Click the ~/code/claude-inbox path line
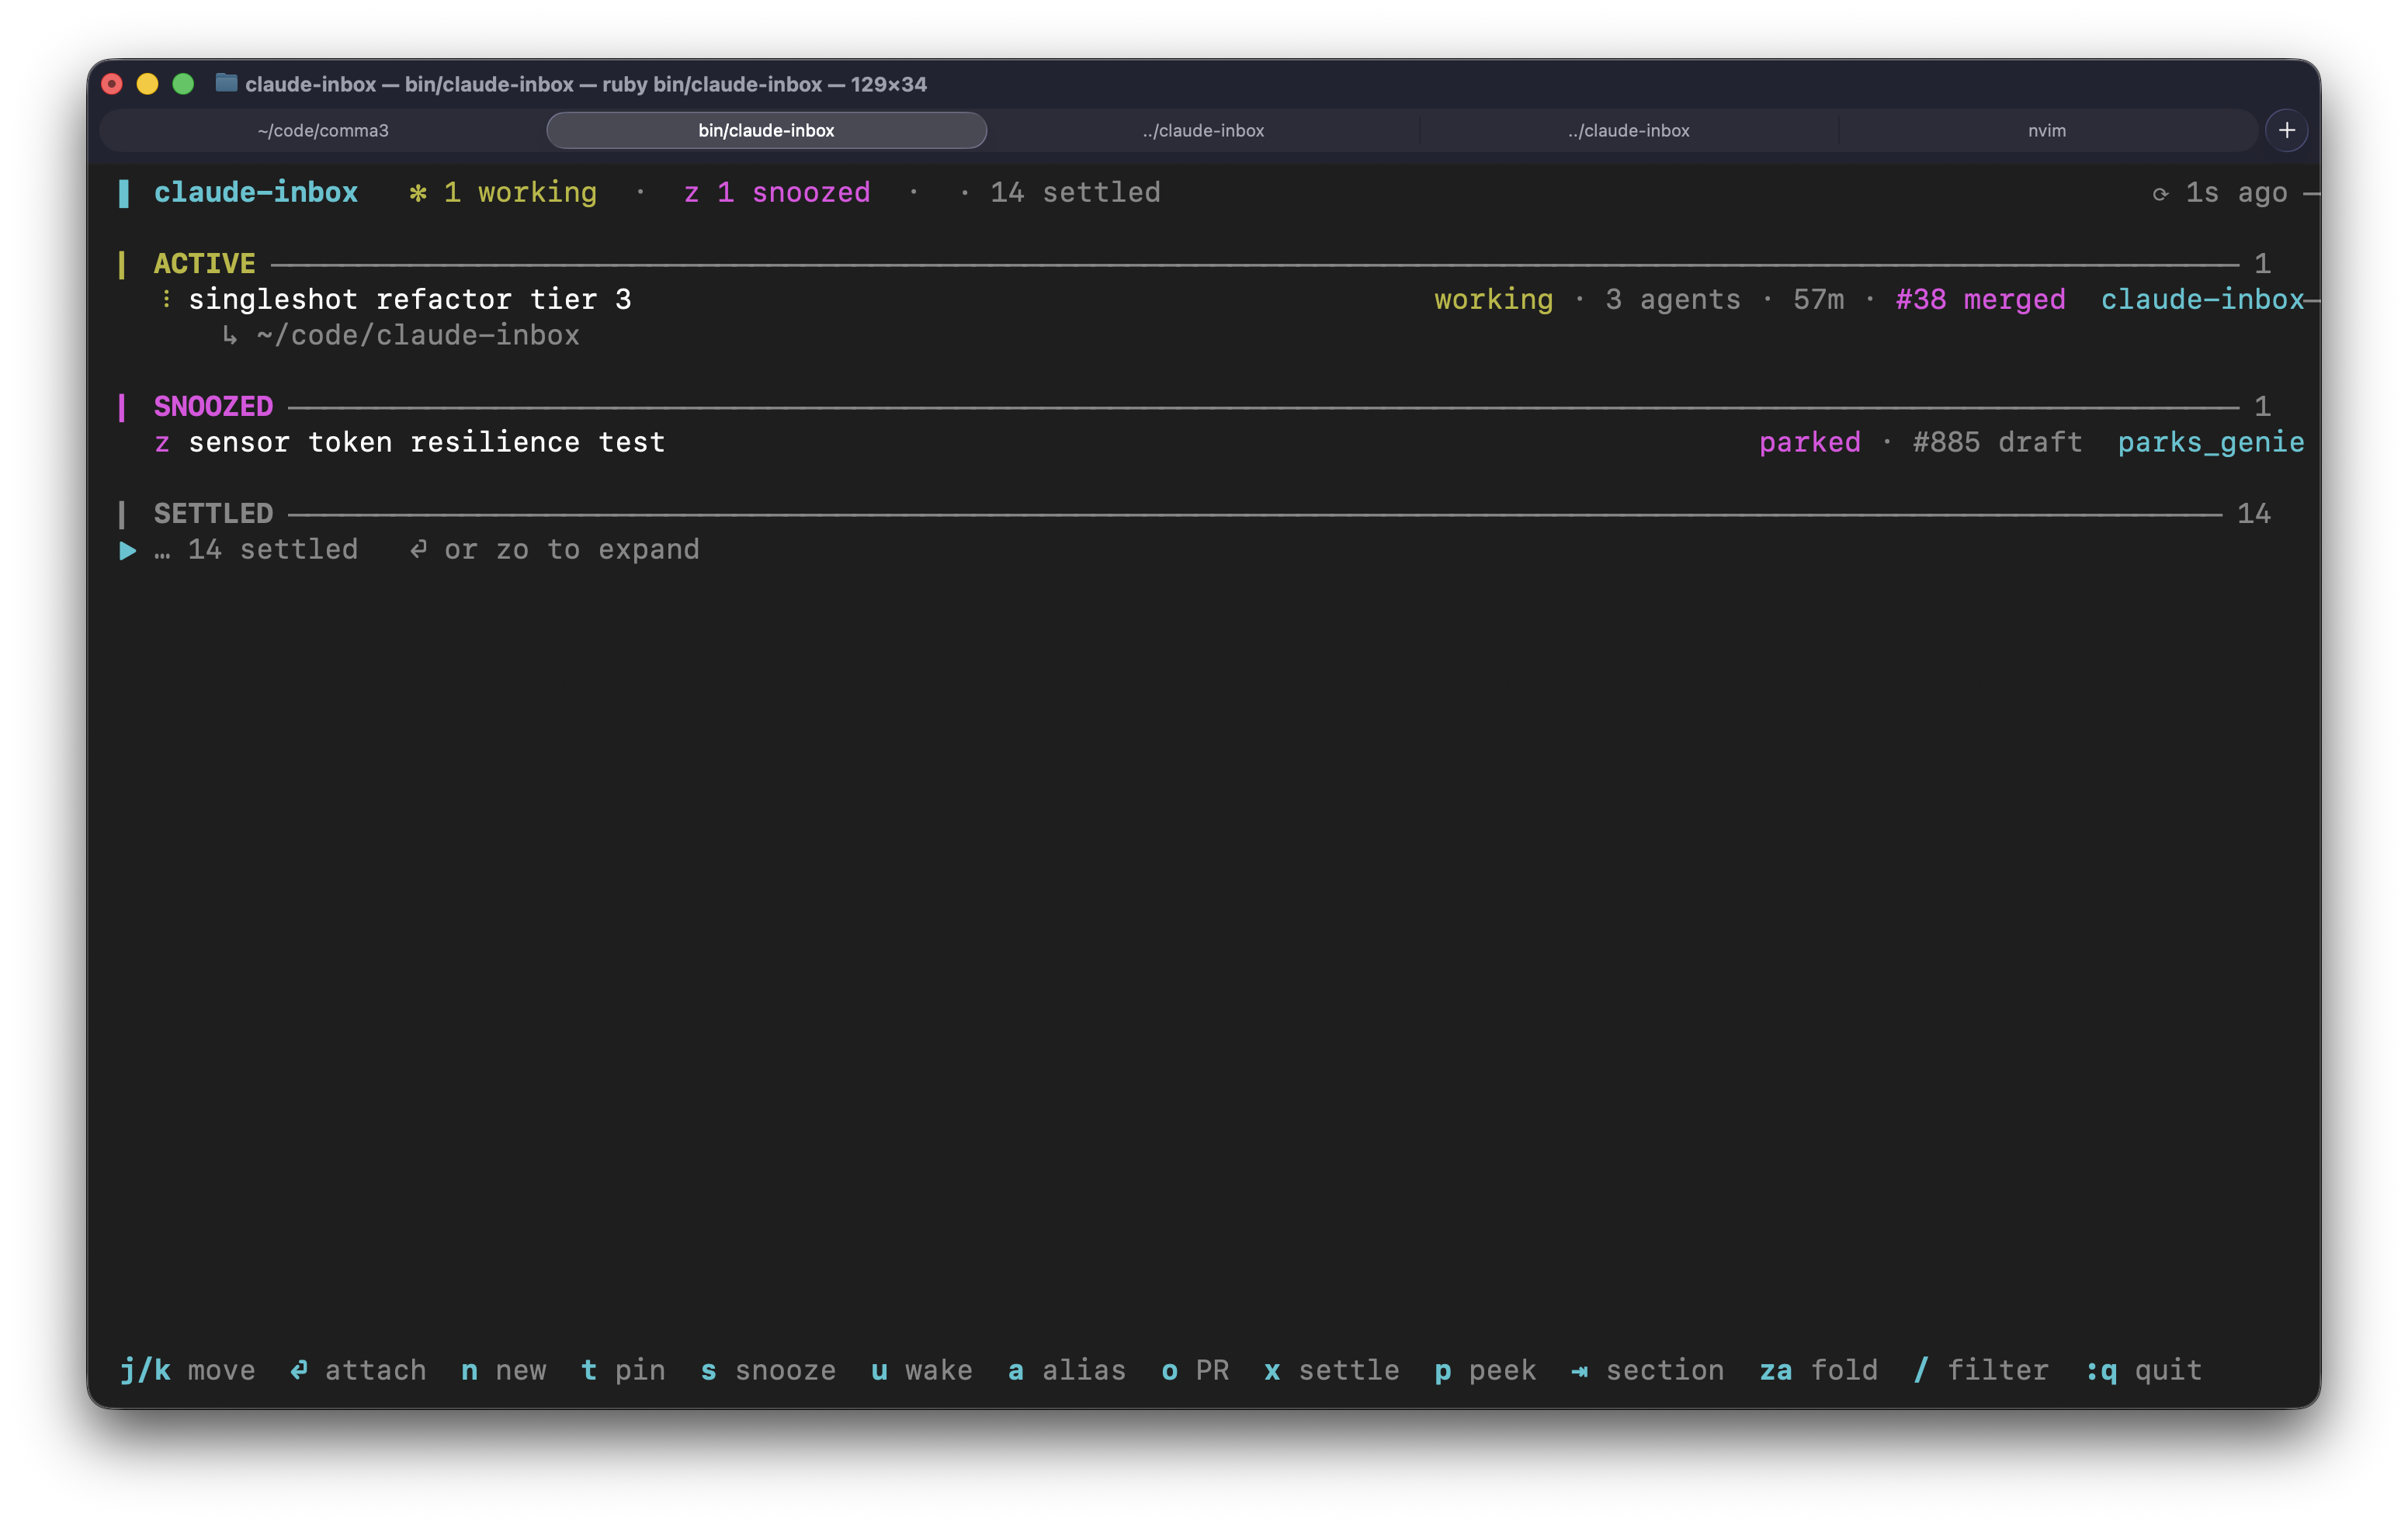This screenshot has height=1524, width=2408. coord(417,336)
